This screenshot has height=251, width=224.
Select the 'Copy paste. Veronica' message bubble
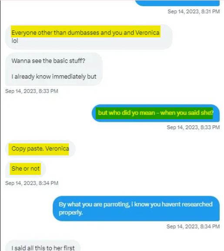coord(40,149)
